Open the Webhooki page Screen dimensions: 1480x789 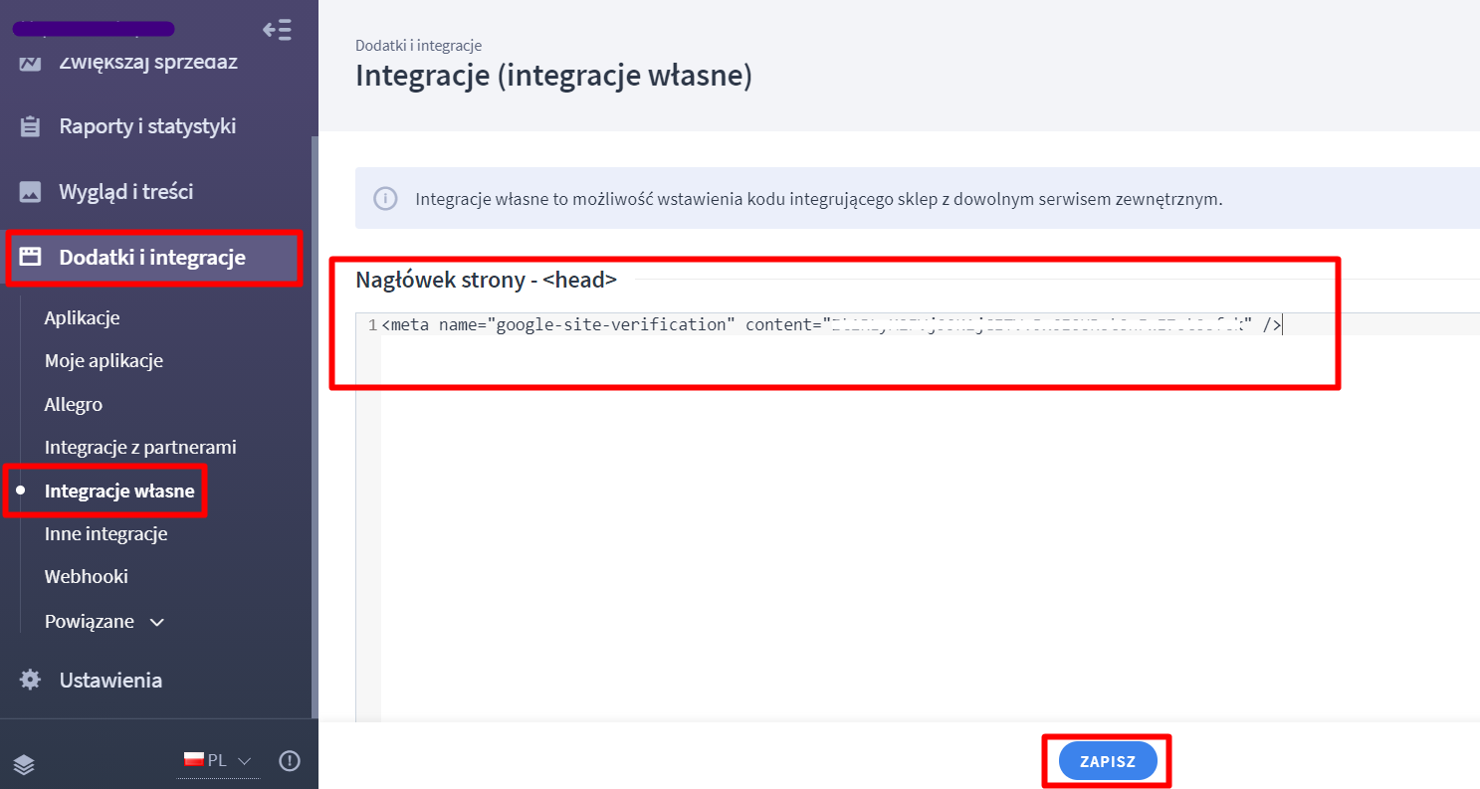pyautogui.click(x=87, y=577)
